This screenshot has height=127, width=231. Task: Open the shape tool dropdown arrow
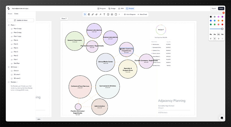[x=119, y=14]
